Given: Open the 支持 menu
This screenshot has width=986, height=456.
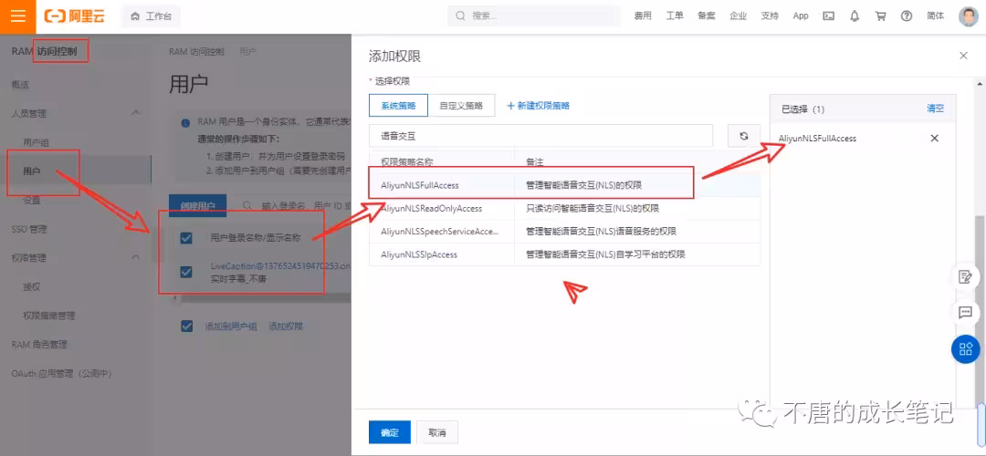Looking at the screenshot, I should click(x=770, y=16).
